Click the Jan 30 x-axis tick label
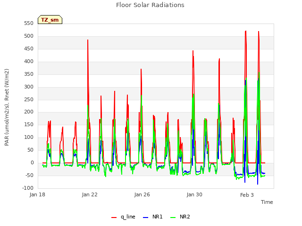302x226 pixels. coord(194,194)
